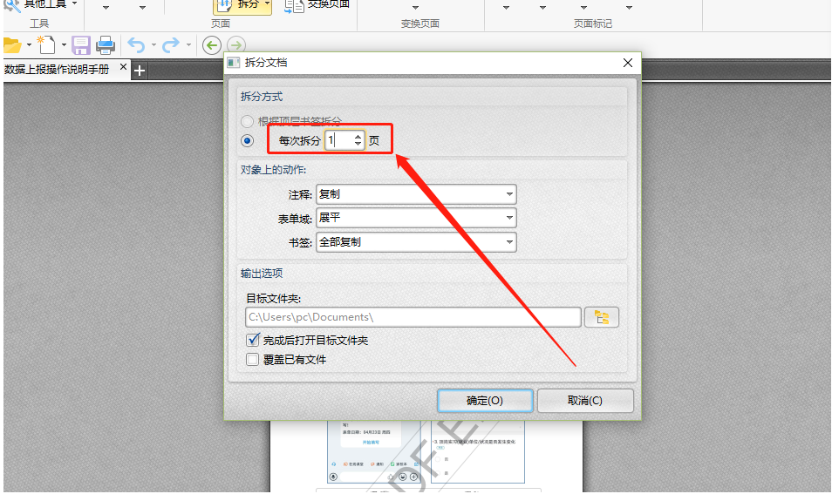Open the folder icon in the quick toolbar
Viewport: 832px width, 494px height.
click(x=12, y=45)
